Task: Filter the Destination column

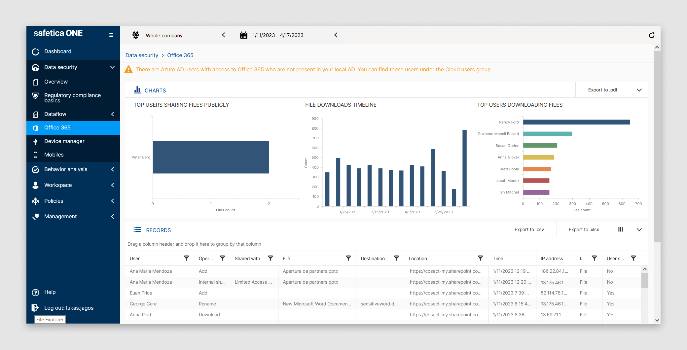Action: [397, 258]
